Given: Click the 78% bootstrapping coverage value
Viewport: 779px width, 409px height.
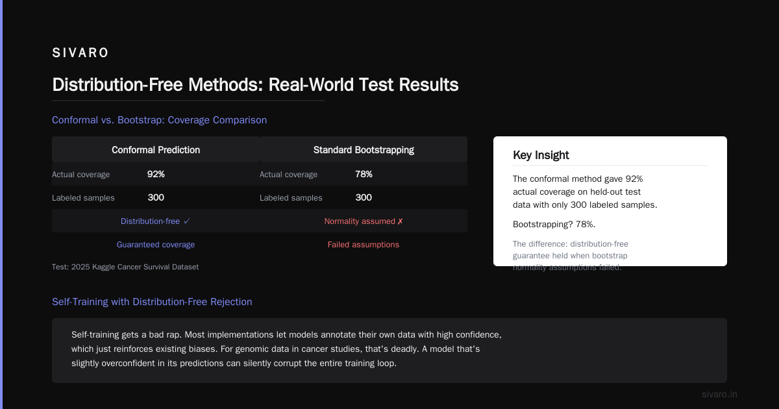Looking at the screenshot, I should pyautogui.click(x=364, y=174).
